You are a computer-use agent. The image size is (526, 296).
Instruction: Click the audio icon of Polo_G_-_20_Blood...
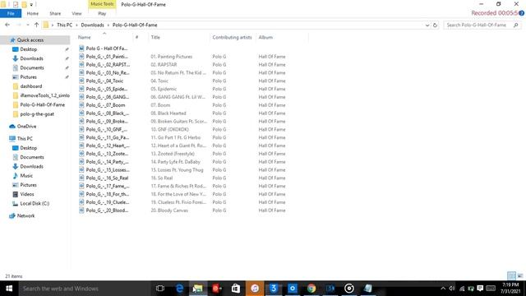(81, 210)
